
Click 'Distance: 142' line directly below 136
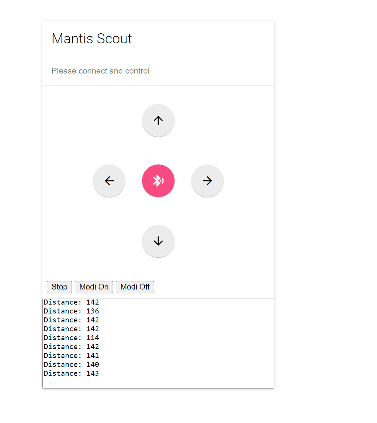tap(71, 320)
